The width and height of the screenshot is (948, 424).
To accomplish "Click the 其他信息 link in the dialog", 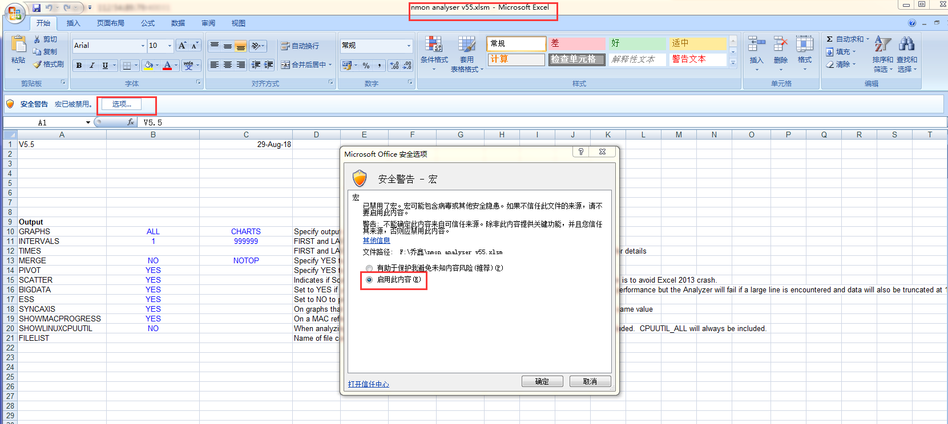I will click(377, 240).
